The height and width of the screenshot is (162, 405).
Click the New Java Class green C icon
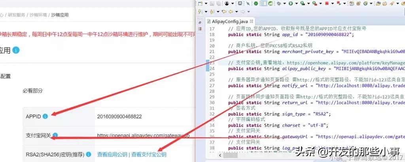(365, 3)
